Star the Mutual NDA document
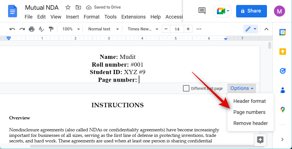The image size is (292, 149). [68, 7]
